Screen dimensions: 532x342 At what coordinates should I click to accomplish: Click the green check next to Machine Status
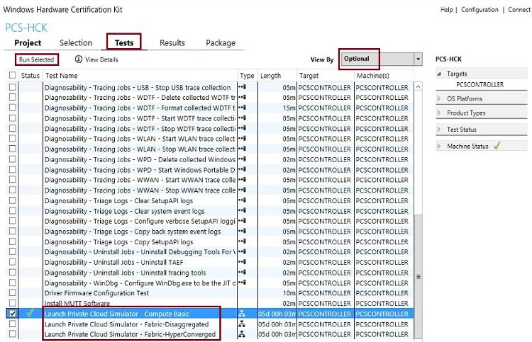[497, 146]
